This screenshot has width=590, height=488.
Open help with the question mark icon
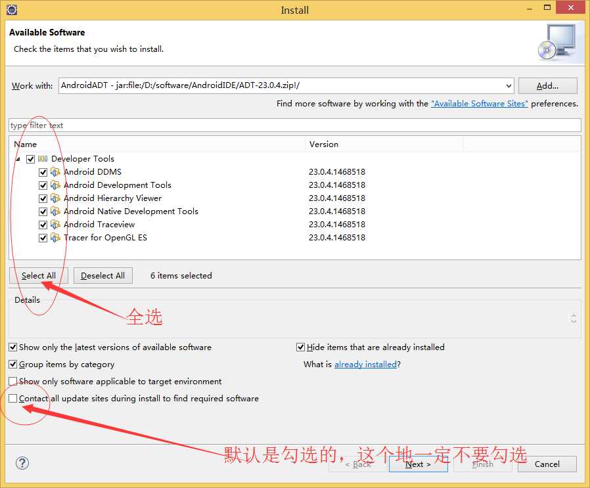coord(22,463)
